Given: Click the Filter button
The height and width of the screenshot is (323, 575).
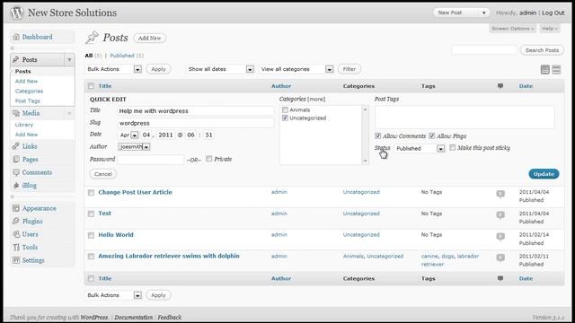Looking at the screenshot, I should click(349, 69).
